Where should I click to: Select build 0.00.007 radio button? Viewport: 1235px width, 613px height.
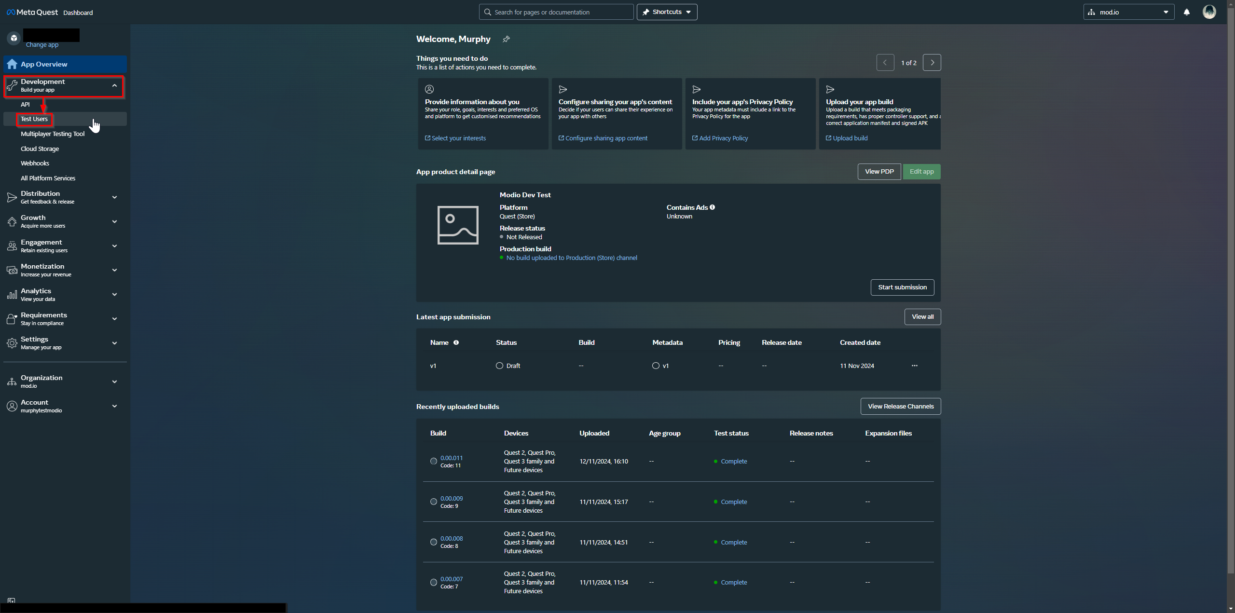[433, 583]
